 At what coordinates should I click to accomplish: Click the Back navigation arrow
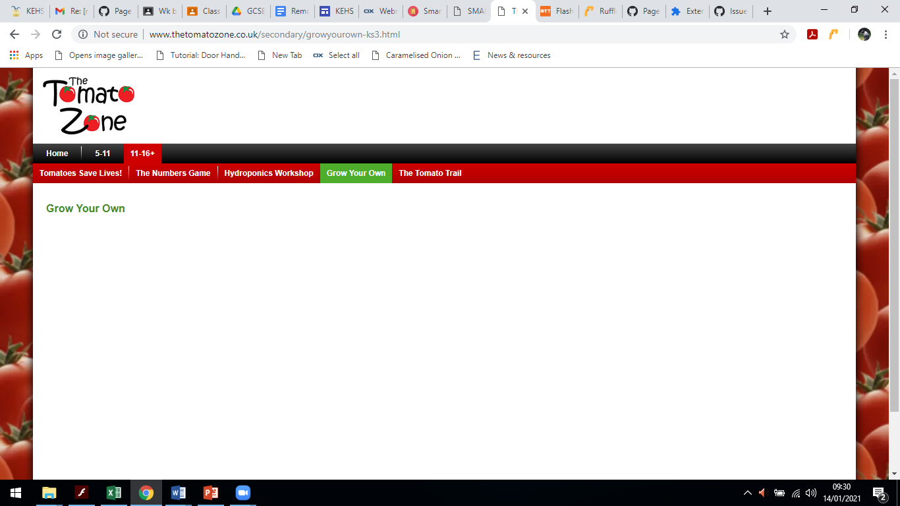pos(14,34)
